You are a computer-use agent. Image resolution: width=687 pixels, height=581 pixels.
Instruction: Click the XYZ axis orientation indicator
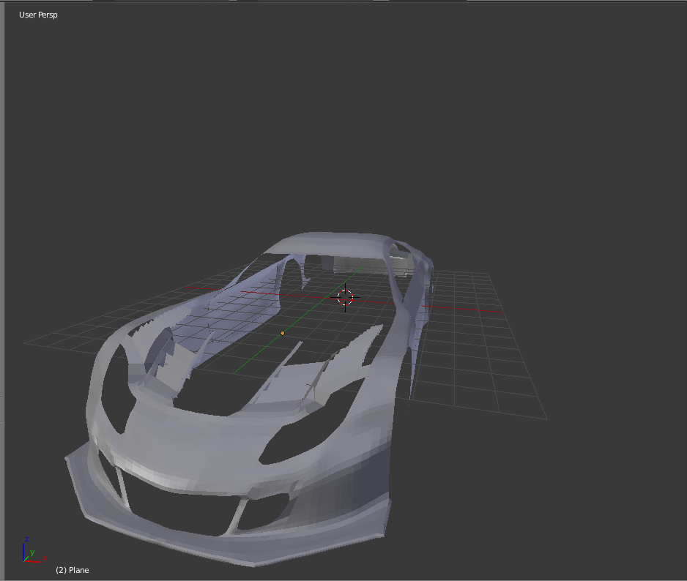click(34, 550)
